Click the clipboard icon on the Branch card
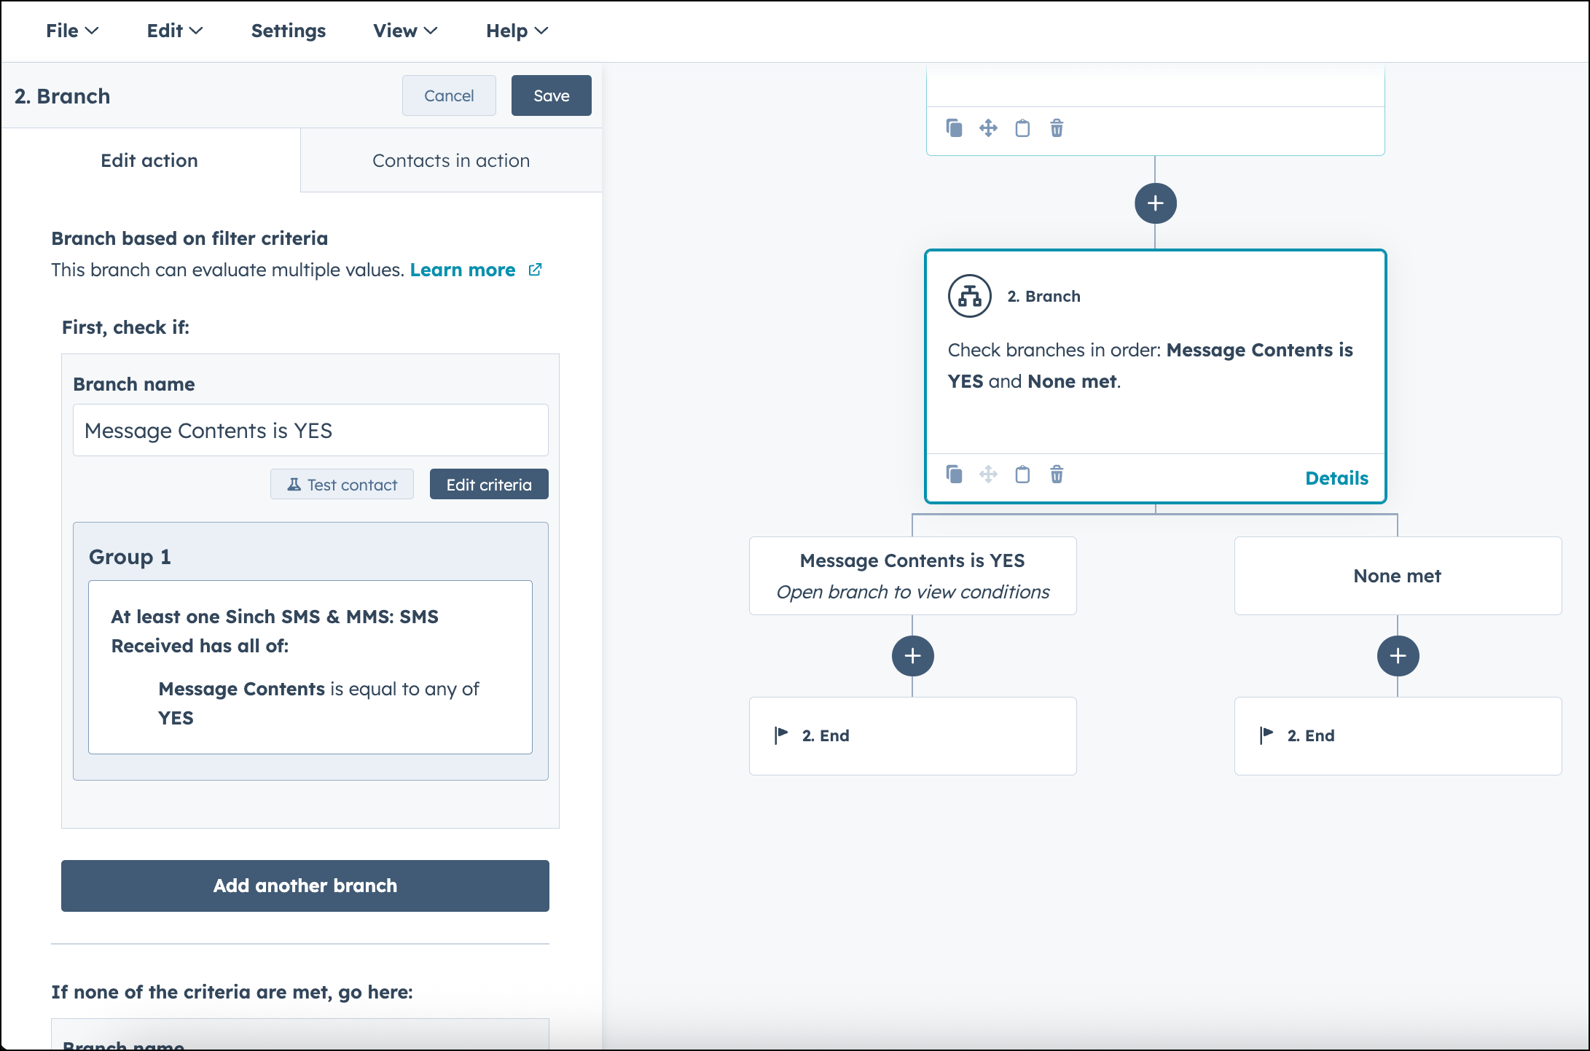The width and height of the screenshot is (1590, 1051). pyautogui.click(x=1022, y=474)
